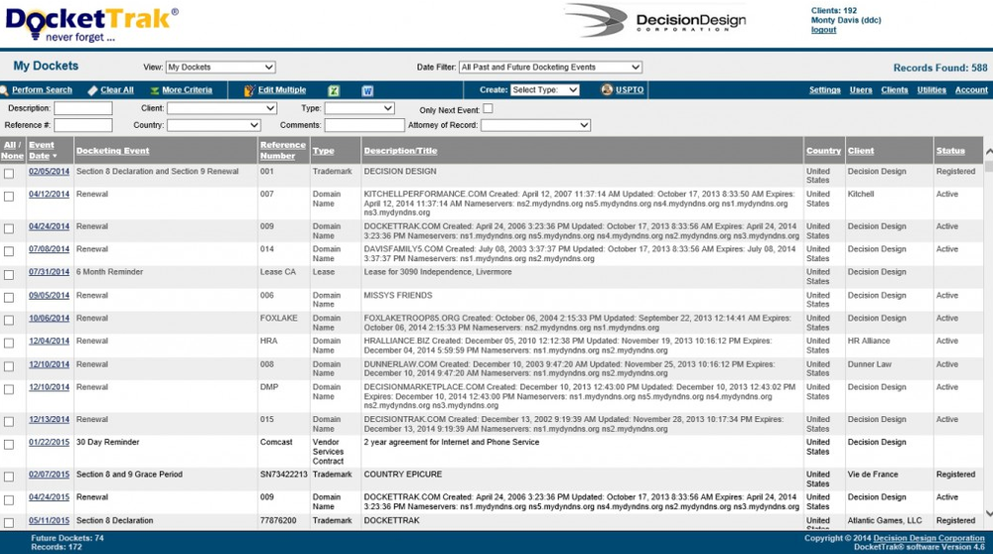Sort by Event Date column header

point(42,150)
